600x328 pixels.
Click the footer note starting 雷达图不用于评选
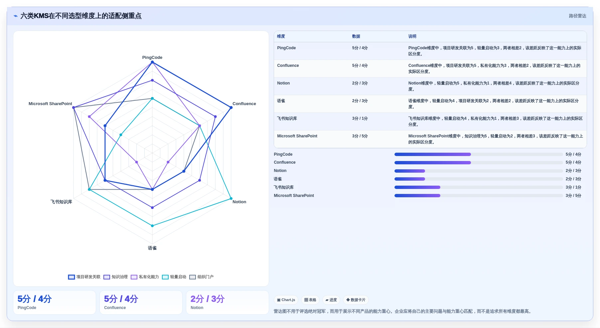coord(403,311)
